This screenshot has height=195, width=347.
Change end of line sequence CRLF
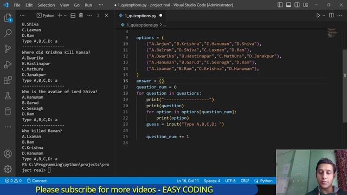coord(245,180)
